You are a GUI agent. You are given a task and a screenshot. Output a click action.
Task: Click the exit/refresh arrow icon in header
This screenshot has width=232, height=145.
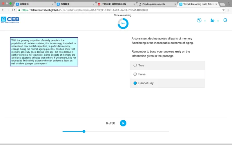(225, 20)
